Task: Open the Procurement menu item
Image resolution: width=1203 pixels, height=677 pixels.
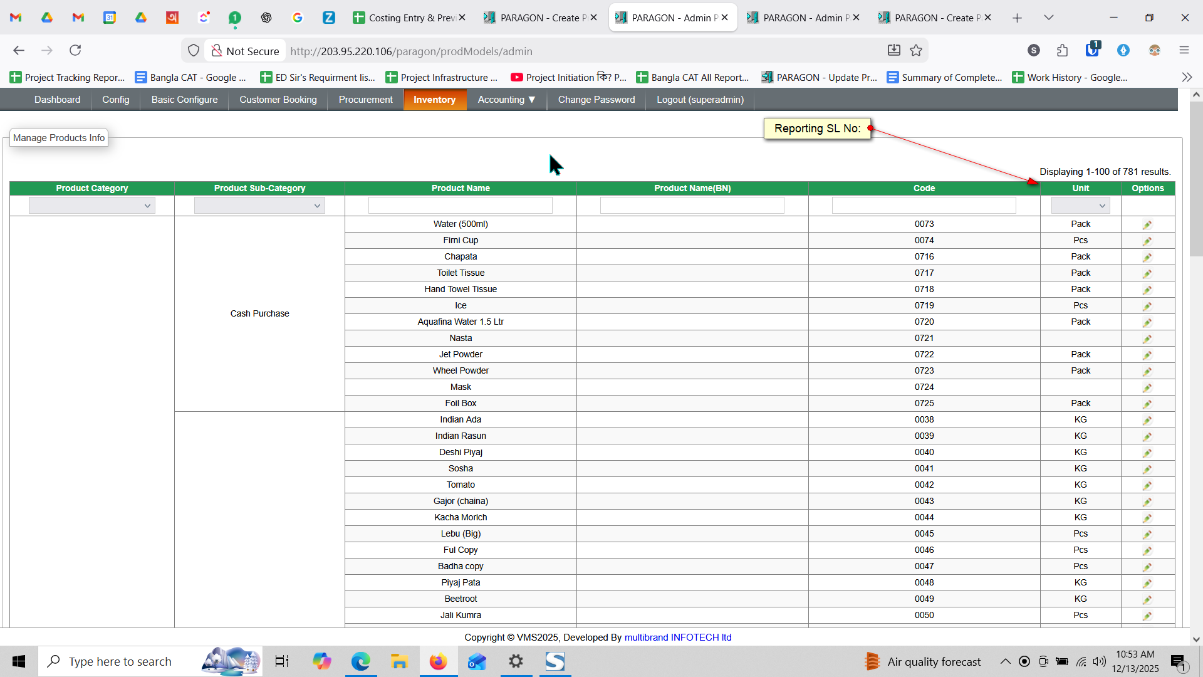Action: (x=365, y=100)
